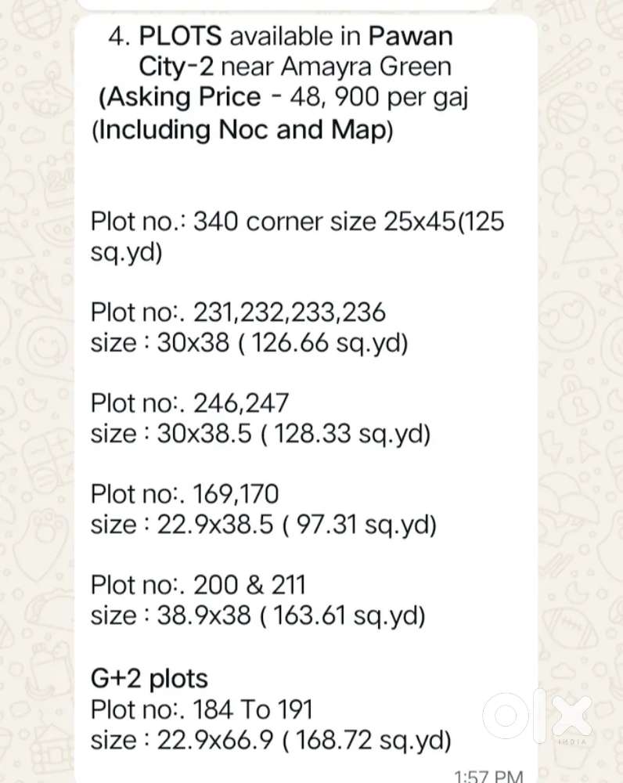Click the Plot no. 169,170 line
This screenshot has height=783, width=623.
point(185,494)
